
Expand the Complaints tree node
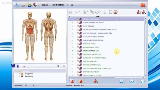point(19,74)
